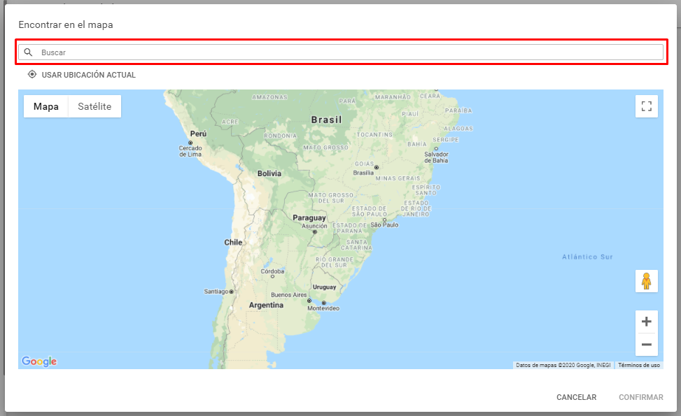Zoom in with the plus button
This screenshot has width=681, height=416.
(x=646, y=322)
